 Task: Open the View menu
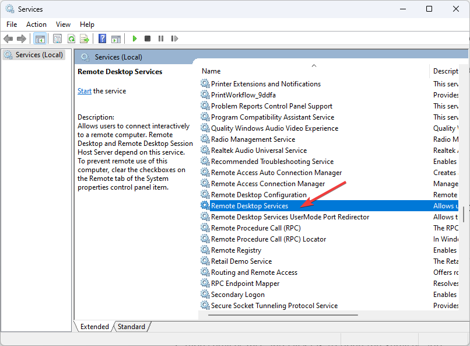click(63, 25)
